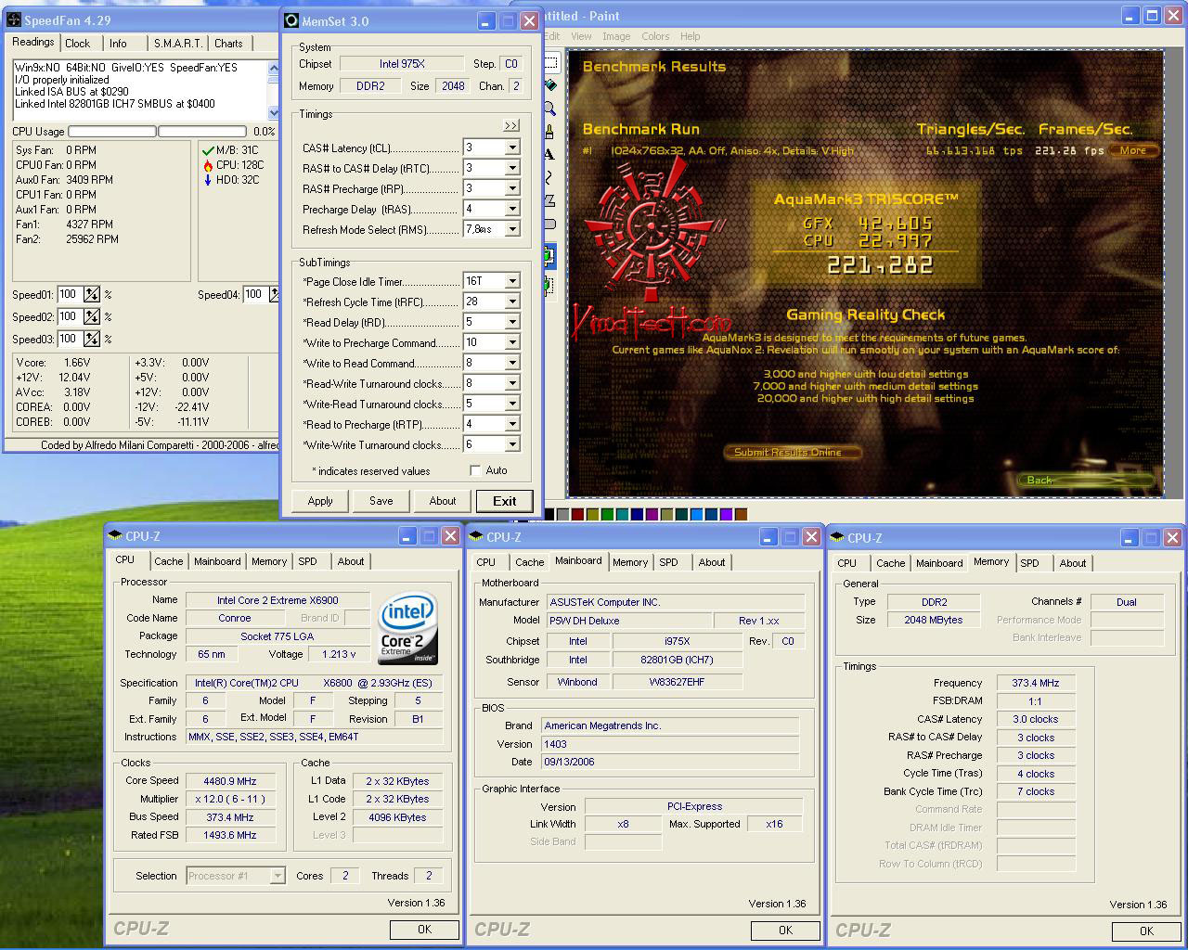Pick the dark red color swatch
The width and height of the screenshot is (1188, 950).
(x=578, y=514)
